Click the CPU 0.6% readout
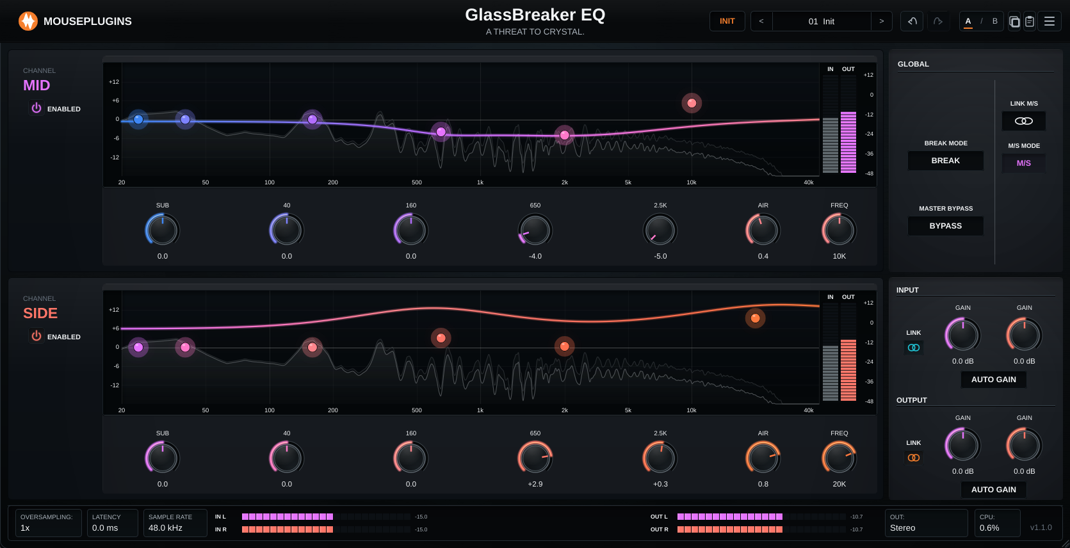1070x548 pixels. (x=998, y=522)
